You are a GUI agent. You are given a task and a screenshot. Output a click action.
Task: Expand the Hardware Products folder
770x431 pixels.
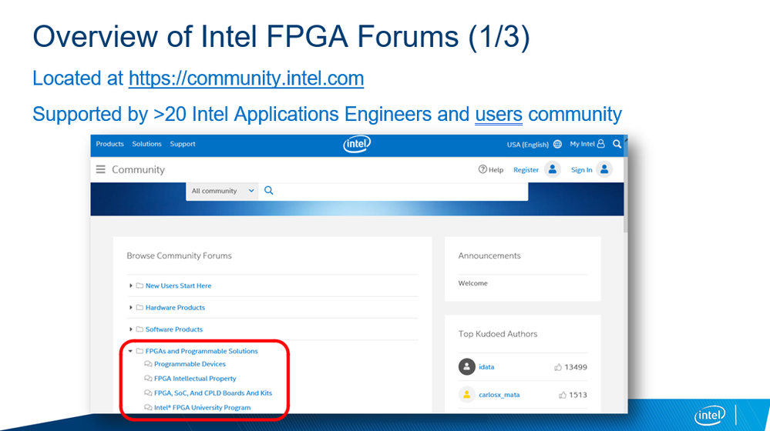131,307
